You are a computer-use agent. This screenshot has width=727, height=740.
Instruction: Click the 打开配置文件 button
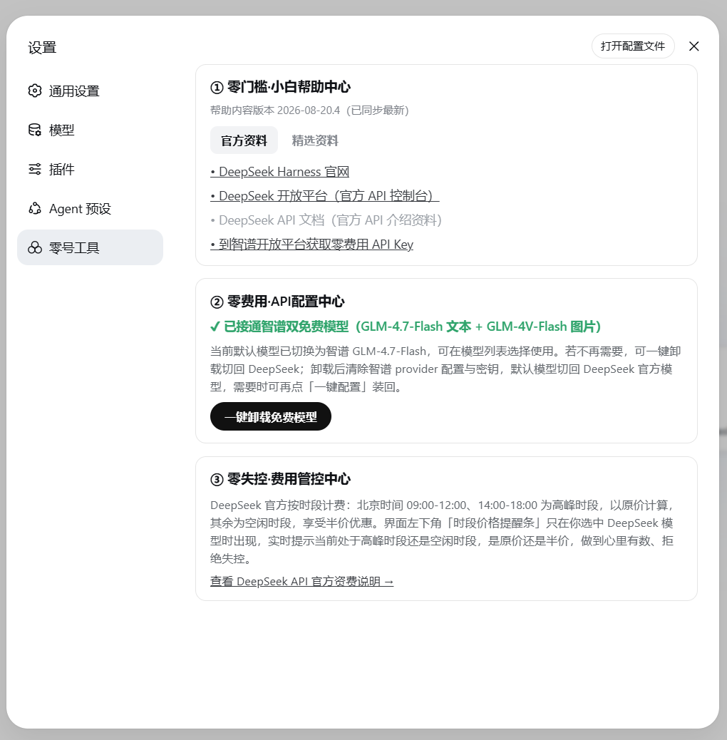pos(633,46)
